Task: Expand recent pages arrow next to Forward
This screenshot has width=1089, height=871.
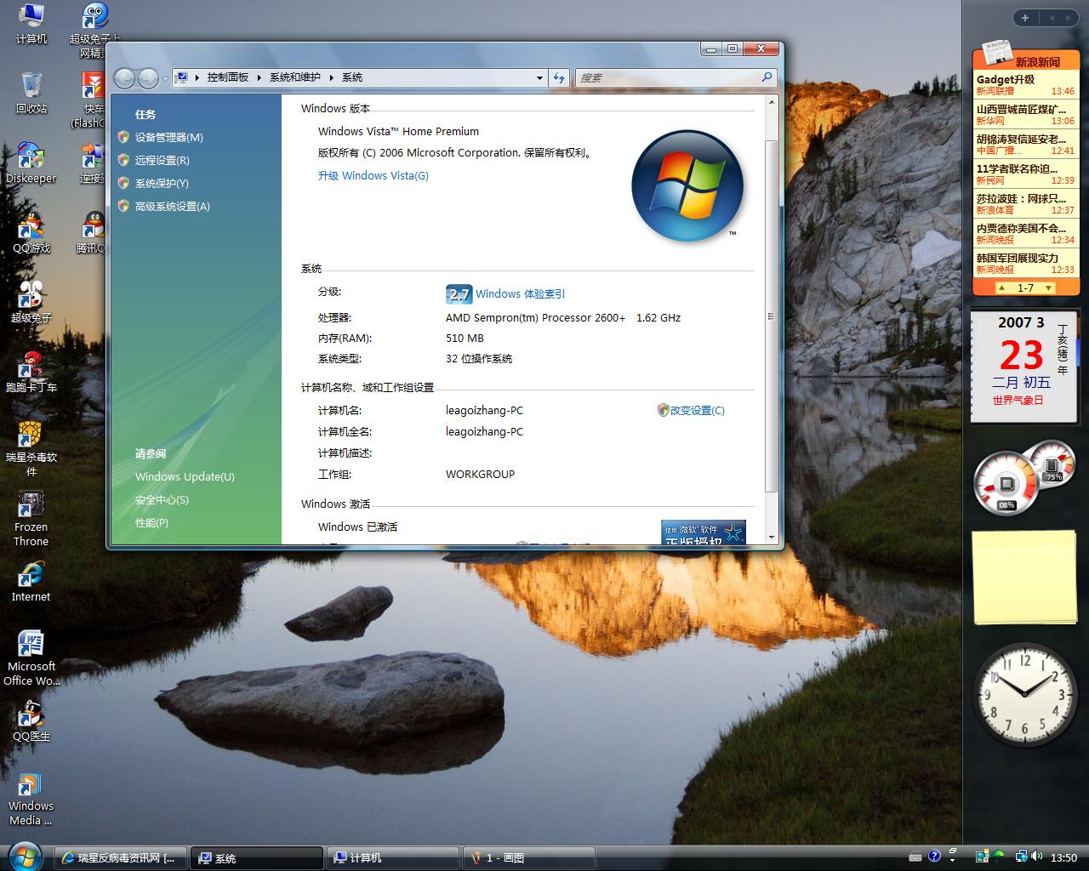Action: click(165, 79)
